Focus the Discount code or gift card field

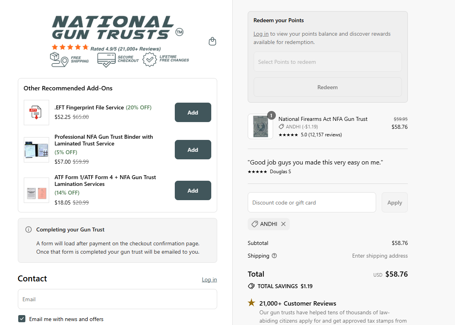pyautogui.click(x=312, y=203)
